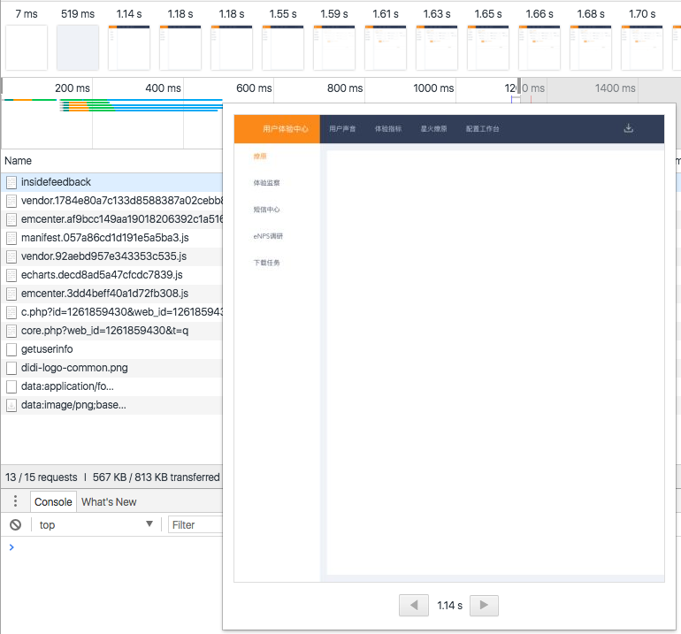This screenshot has height=634, width=681.
Task: Switch to the What's New tab
Action: pos(109,501)
